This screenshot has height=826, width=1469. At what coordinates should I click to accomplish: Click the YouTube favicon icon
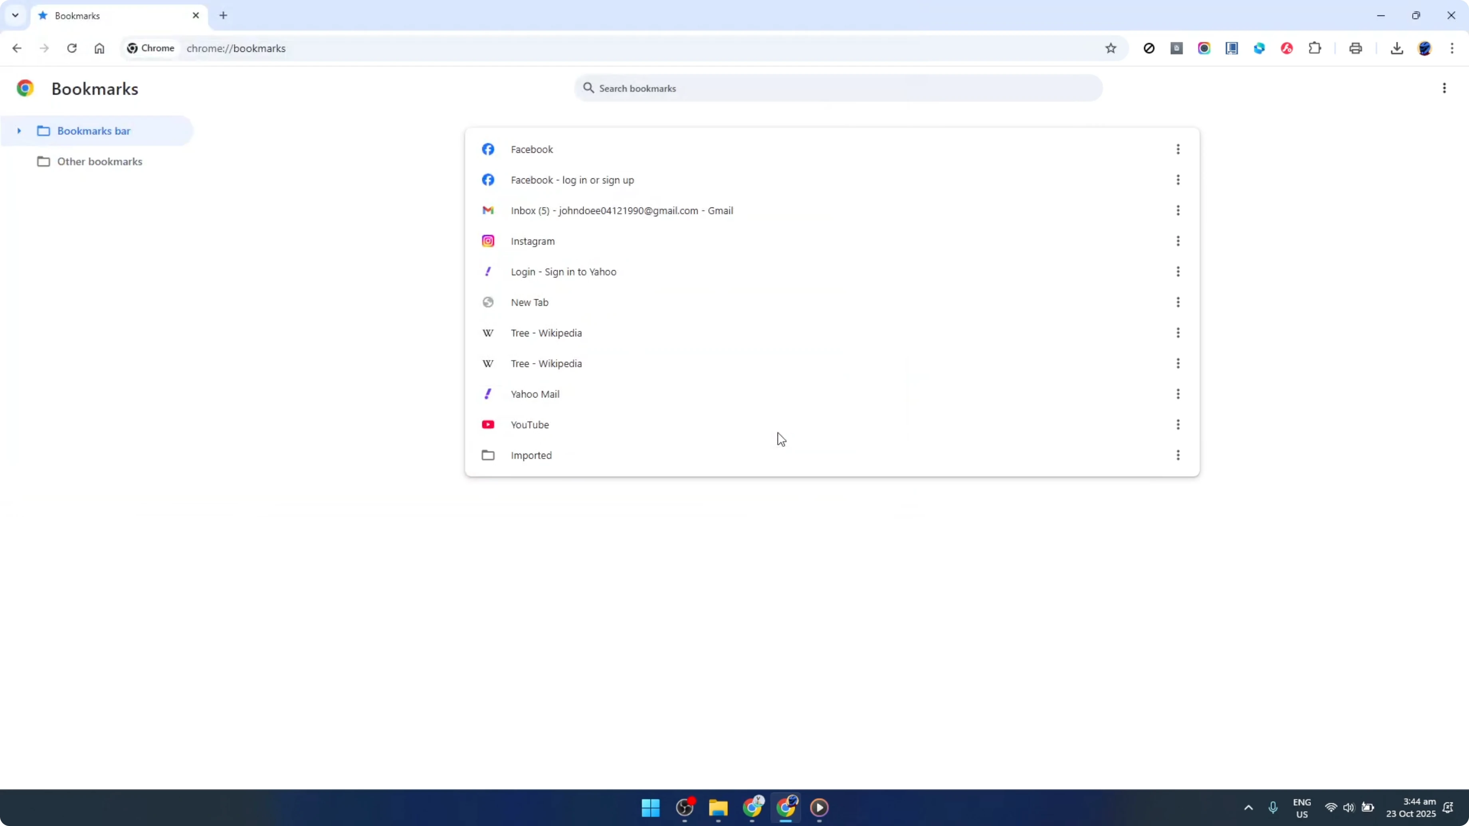487,425
